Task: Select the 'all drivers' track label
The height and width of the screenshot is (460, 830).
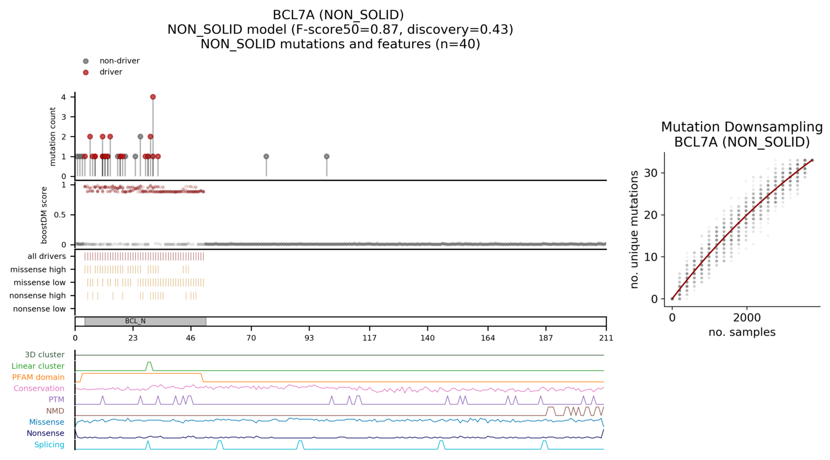Action: tap(47, 256)
